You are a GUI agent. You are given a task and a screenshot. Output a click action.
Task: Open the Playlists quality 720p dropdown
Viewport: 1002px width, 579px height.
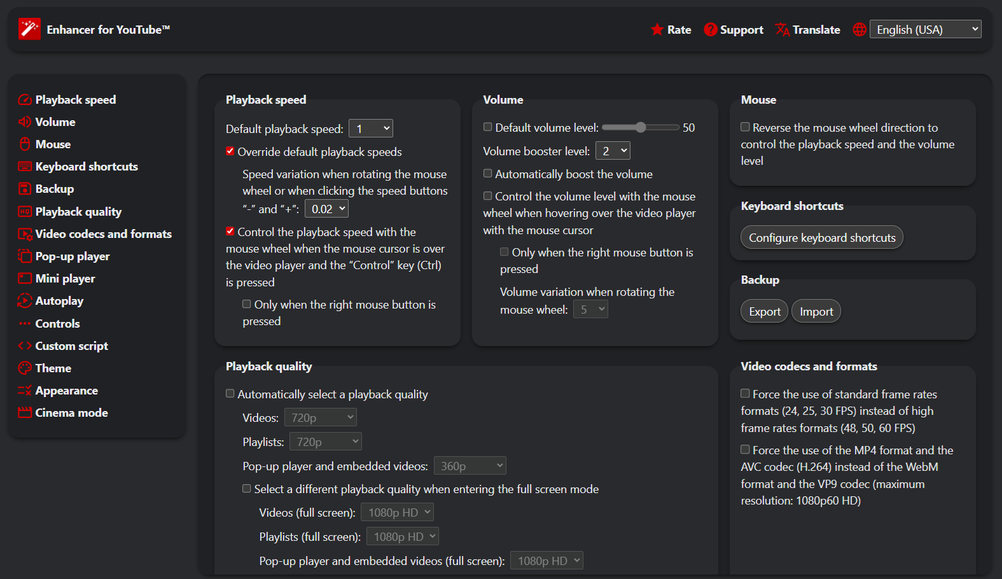[326, 442]
